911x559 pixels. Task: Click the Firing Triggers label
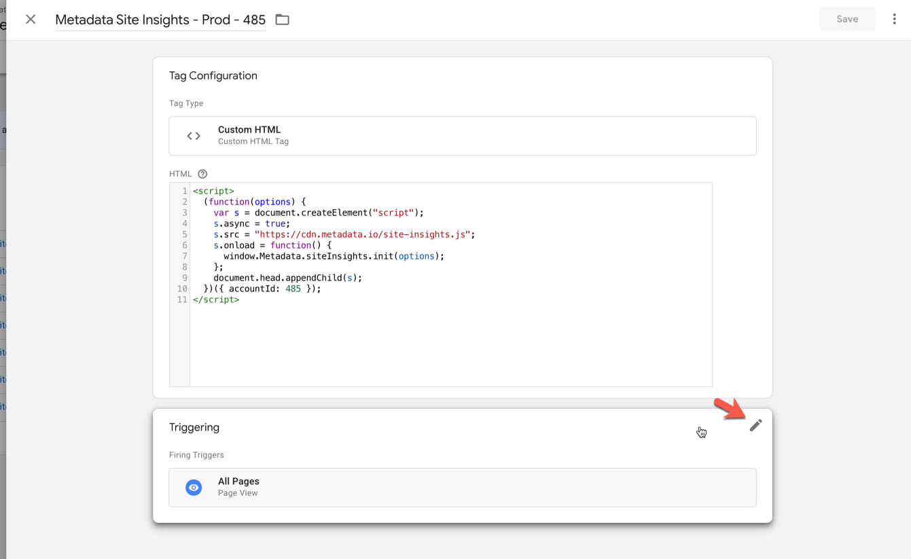(196, 455)
